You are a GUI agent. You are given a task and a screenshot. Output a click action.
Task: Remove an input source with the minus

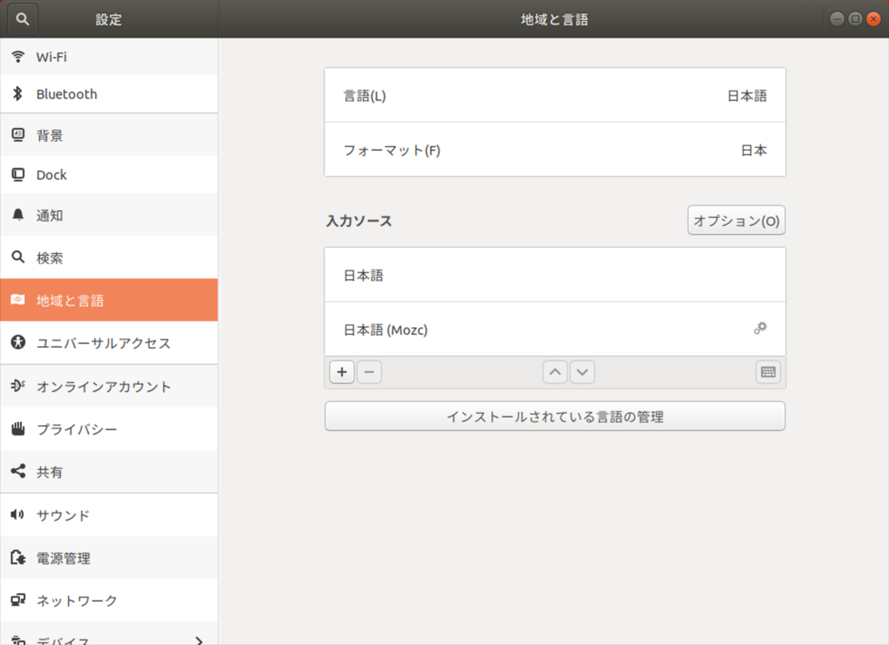click(x=369, y=372)
